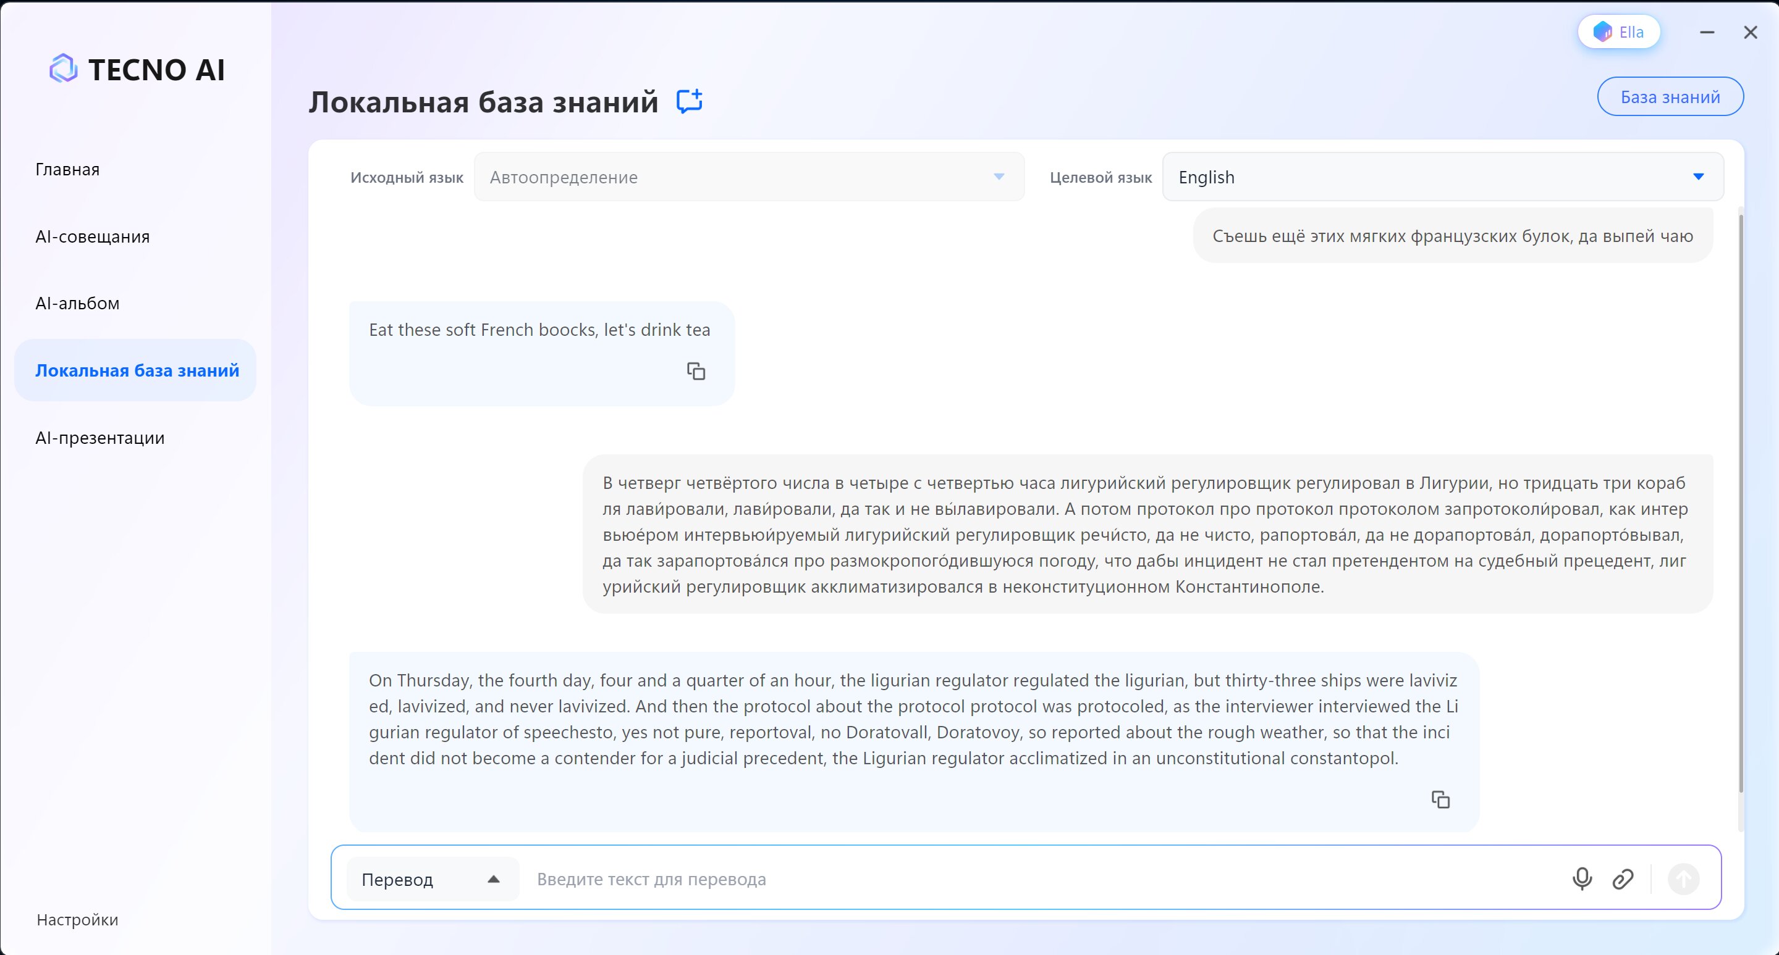Open AI-совещания section
The image size is (1779, 955).
pos(93,236)
